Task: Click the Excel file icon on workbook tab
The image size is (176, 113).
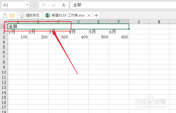Action: tap(48, 15)
